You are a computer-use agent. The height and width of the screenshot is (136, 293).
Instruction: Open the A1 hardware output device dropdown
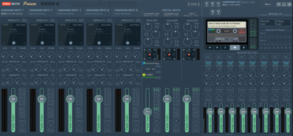coord(206,4)
